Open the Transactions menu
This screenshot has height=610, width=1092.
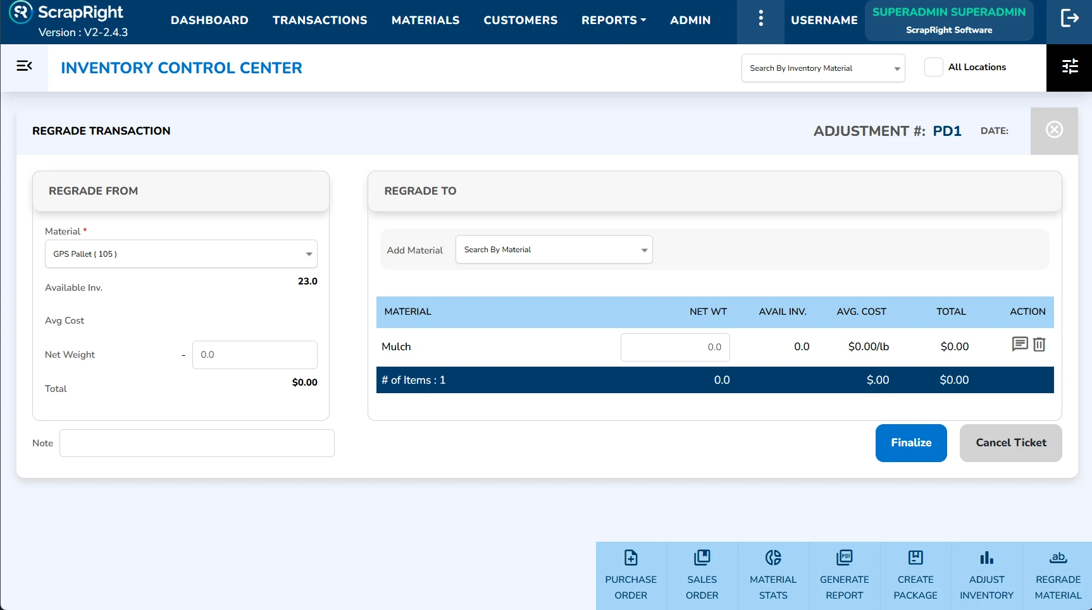click(320, 20)
